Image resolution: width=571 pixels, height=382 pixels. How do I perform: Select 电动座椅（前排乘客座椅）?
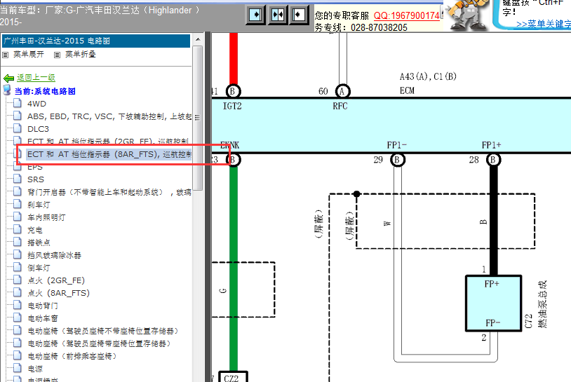[72, 356]
